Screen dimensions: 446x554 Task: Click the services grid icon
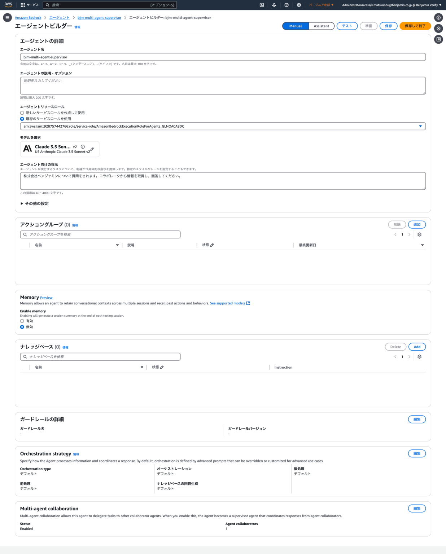pos(23,5)
